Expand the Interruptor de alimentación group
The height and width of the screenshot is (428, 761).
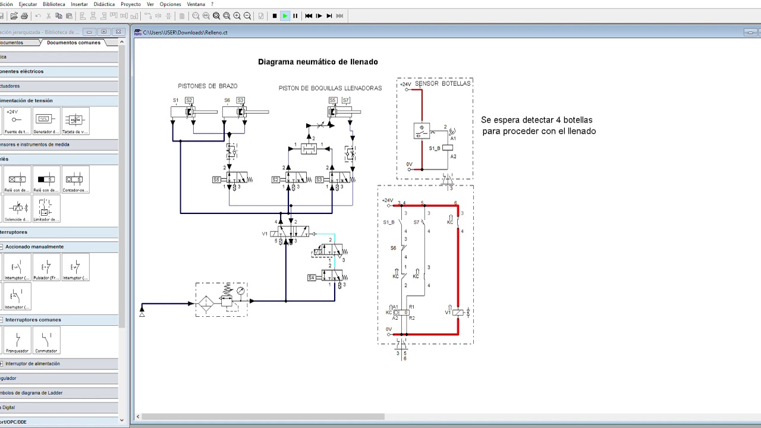pyautogui.click(x=2, y=364)
